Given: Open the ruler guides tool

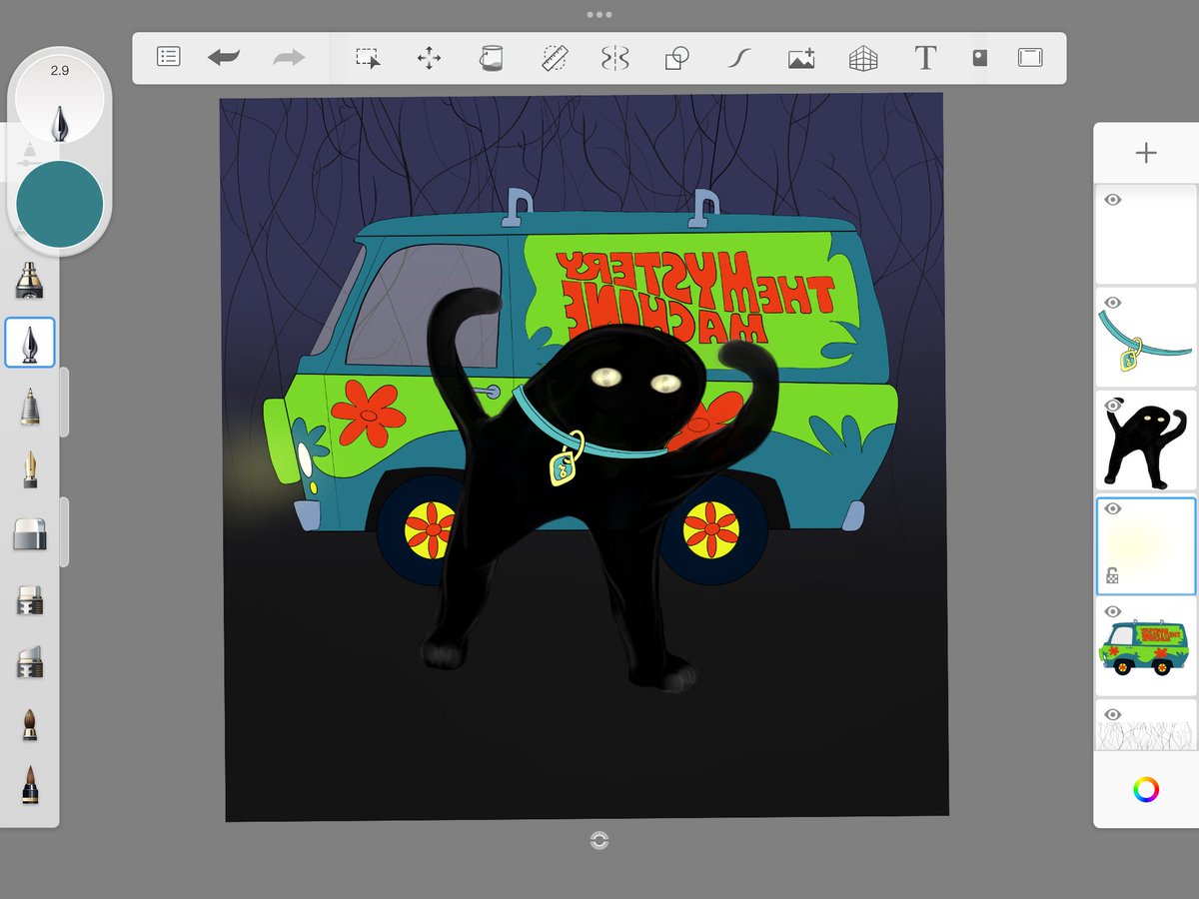Looking at the screenshot, I should [x=554, y=58].
